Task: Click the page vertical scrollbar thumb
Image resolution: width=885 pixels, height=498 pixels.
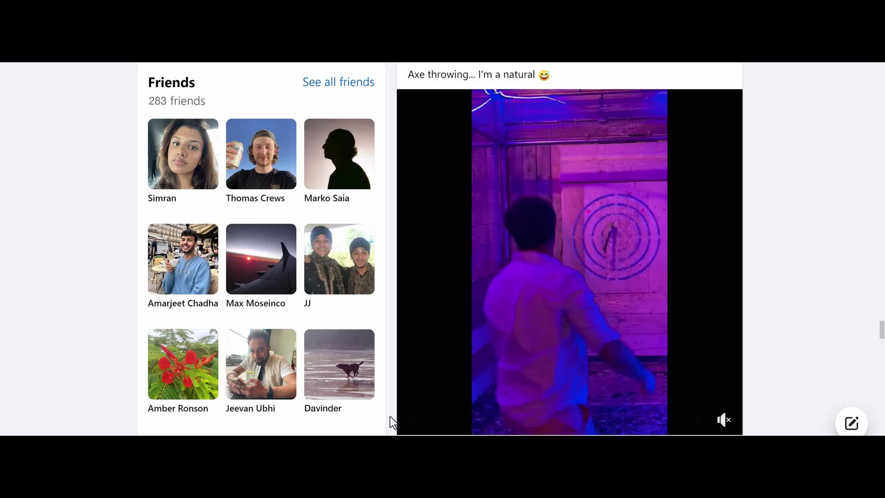Action: pyautogui.click(x=882, y=330)
